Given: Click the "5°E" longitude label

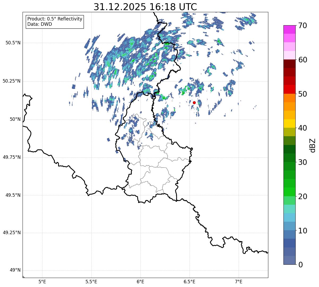Looking at the screenshot, I should coord(42,282).
